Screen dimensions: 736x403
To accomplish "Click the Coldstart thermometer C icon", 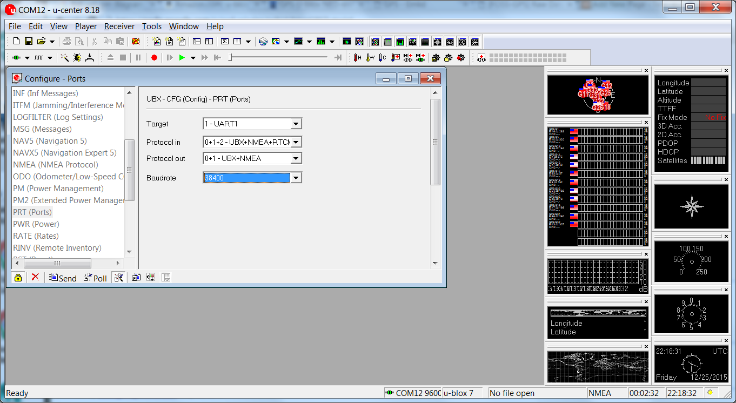I will [382, 57].
